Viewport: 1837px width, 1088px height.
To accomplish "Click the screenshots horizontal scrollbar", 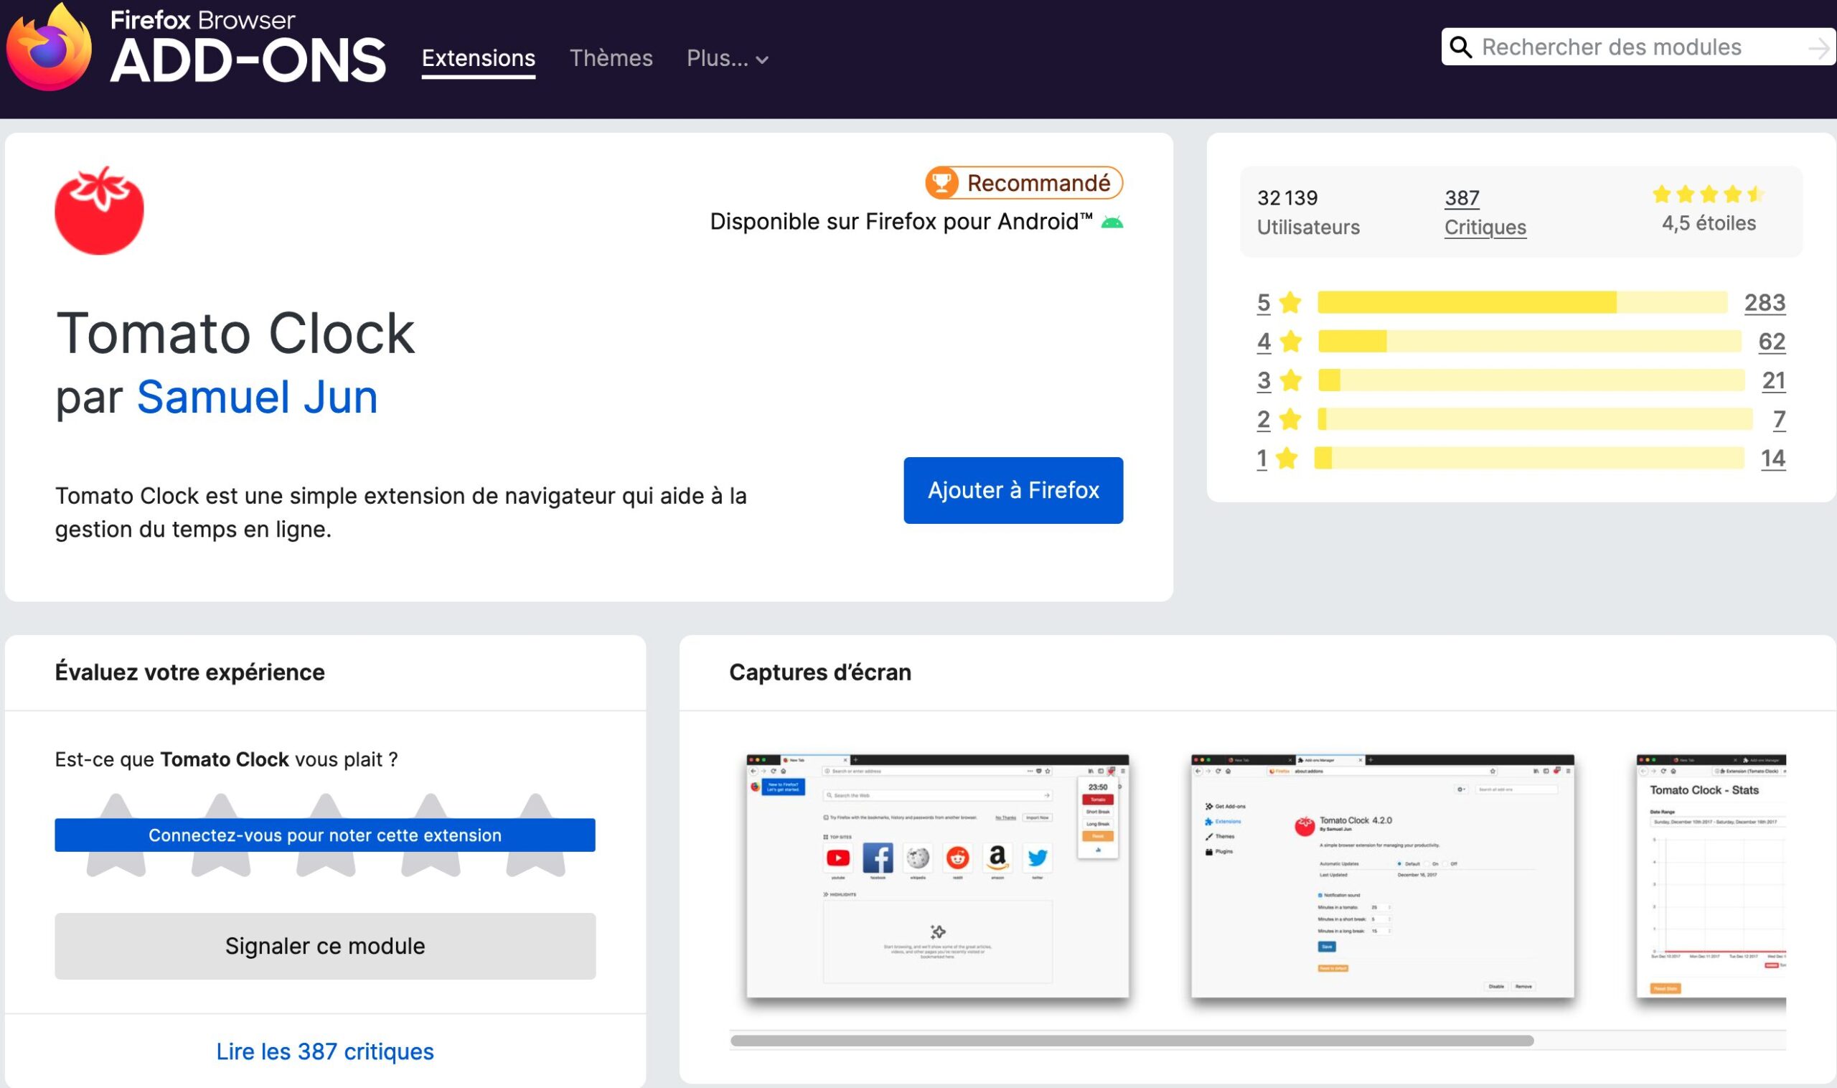I will (x=1132, y=1041).
